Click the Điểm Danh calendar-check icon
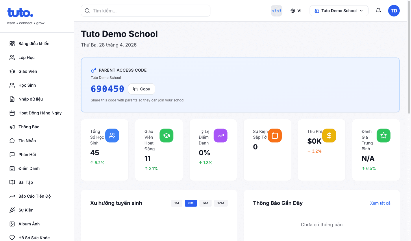 (x=12, y=168)
